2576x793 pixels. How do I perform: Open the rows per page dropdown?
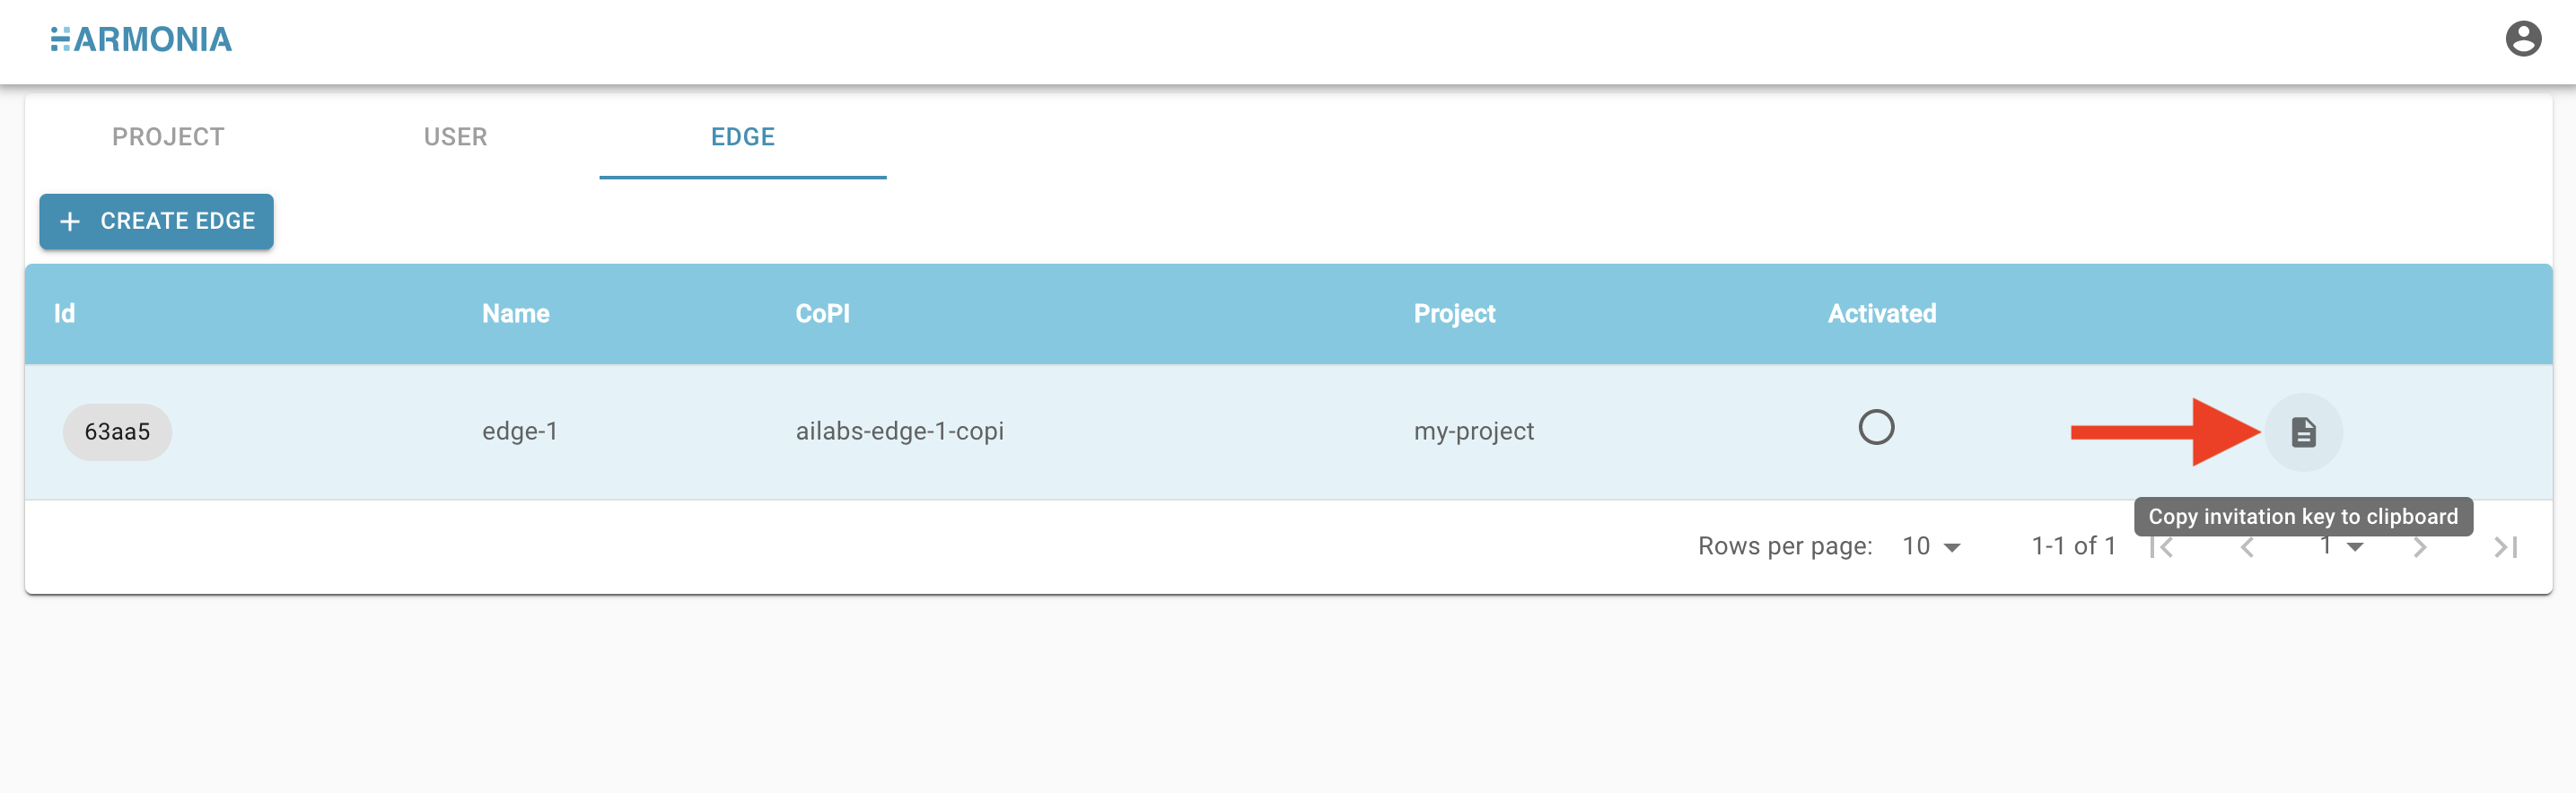(x=1931, y=546)
